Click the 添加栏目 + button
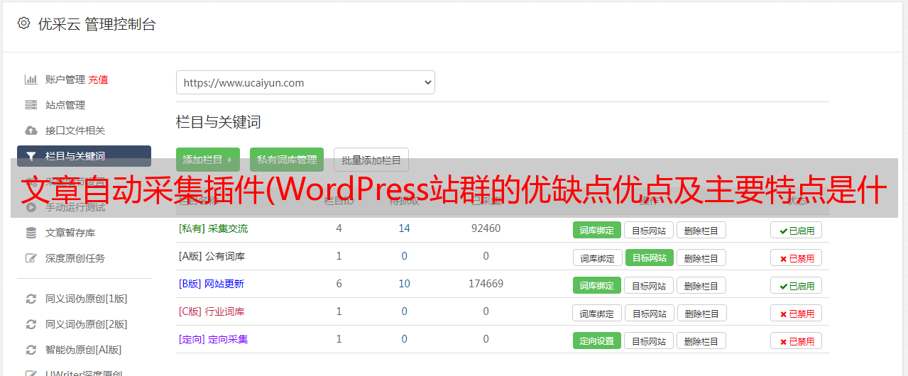Screen dimensions: 908x376 pos(207,160)
